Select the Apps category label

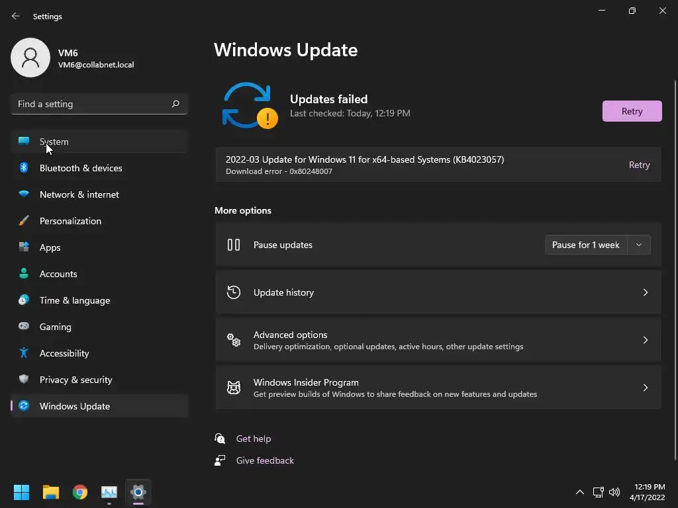click(50, 247)
